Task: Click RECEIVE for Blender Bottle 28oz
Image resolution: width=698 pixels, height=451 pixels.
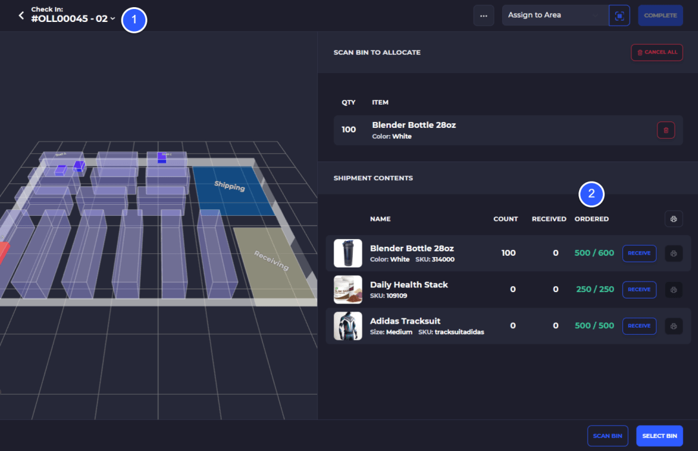Action: 639,253
